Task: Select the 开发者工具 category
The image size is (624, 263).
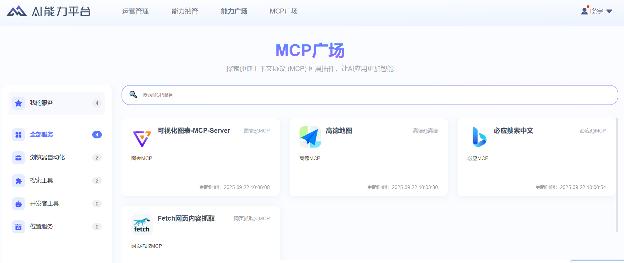Action: coord(57,204)
